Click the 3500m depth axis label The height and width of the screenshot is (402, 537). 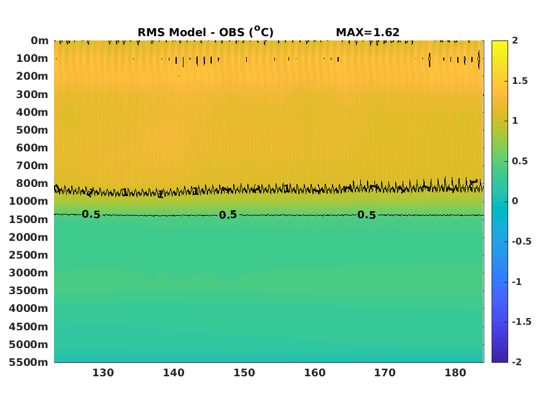coord(29,290)
